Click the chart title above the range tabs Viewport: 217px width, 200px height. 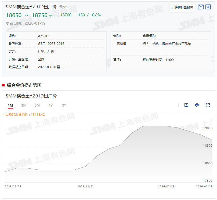31,96
